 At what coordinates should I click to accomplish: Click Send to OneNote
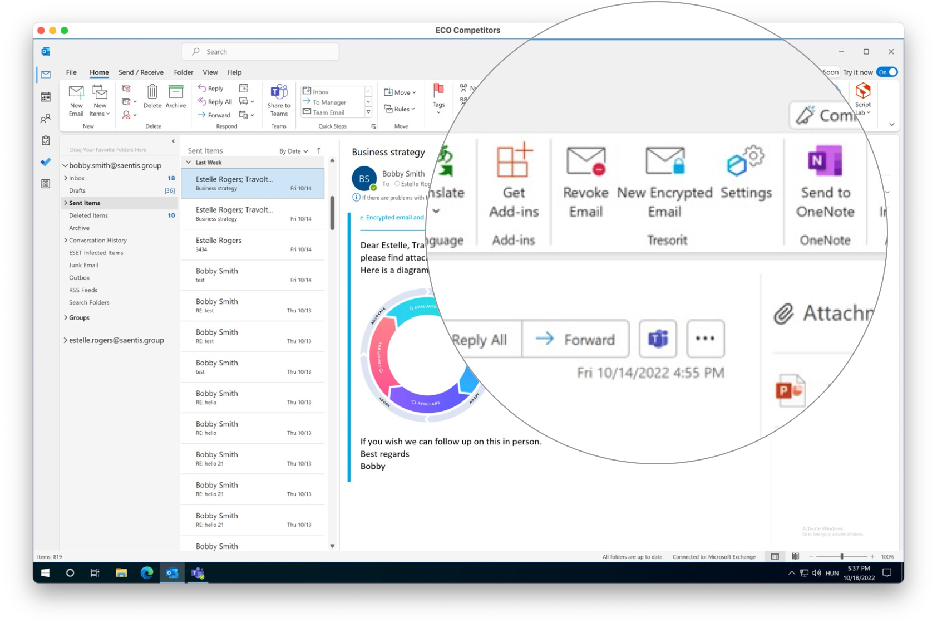click(825, 182)
